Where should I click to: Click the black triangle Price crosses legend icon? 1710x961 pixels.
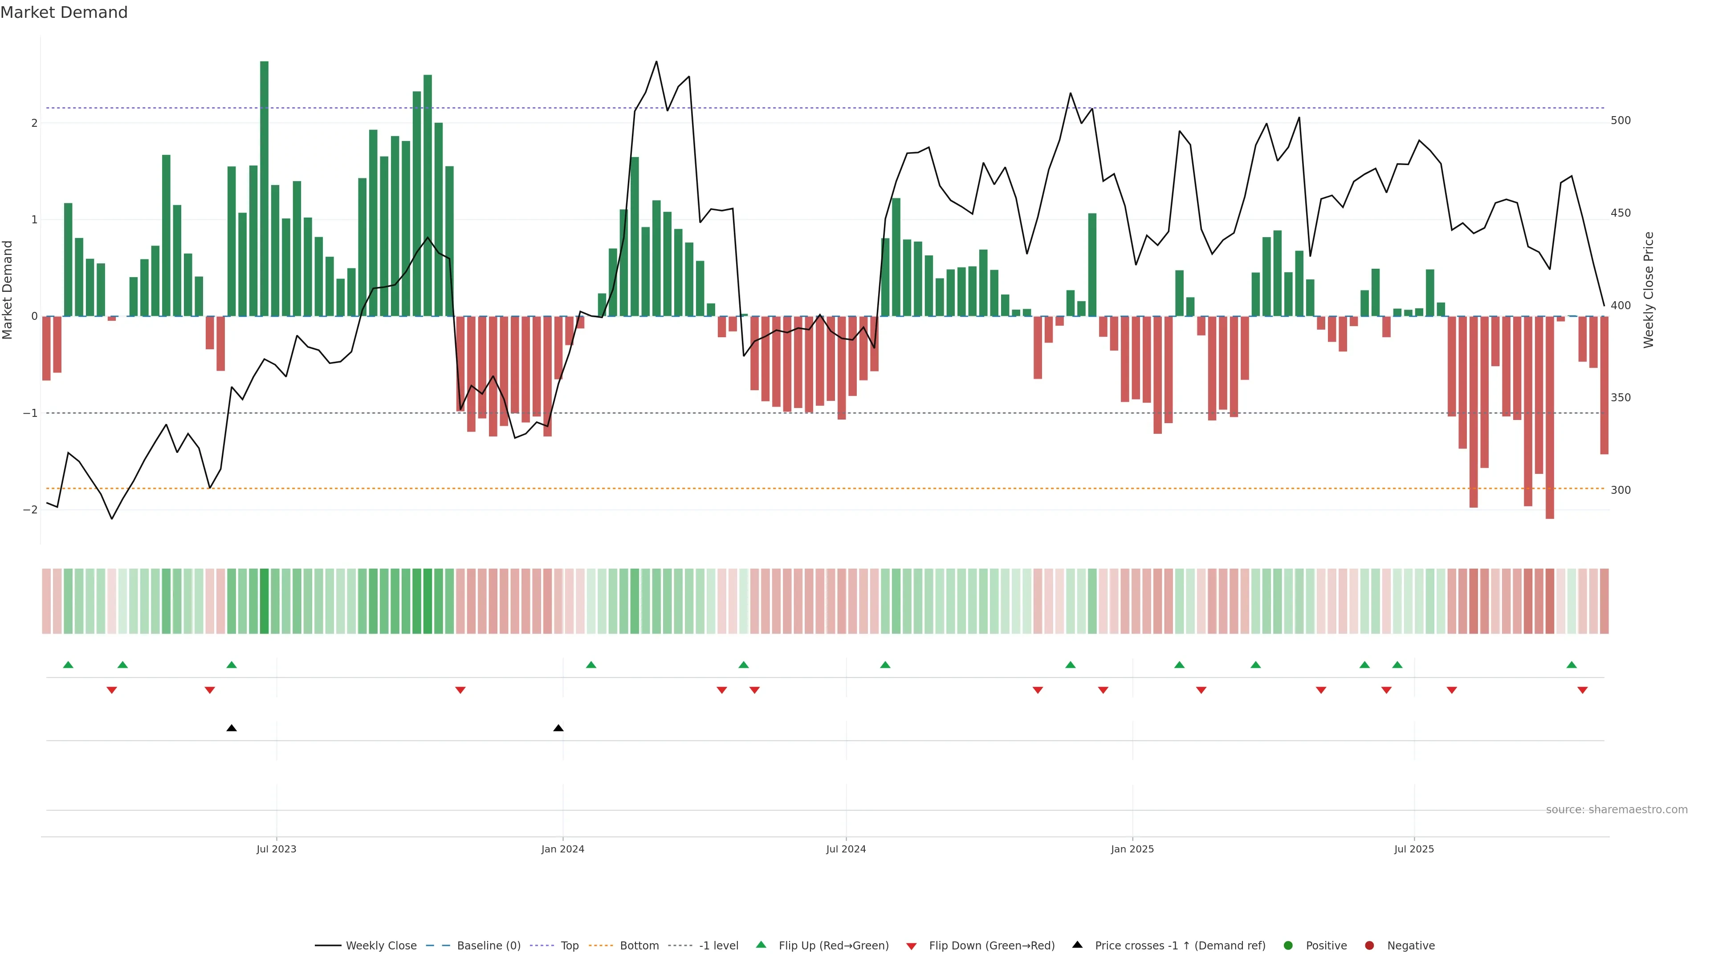pyautogui.click(x=1077, y=945)
